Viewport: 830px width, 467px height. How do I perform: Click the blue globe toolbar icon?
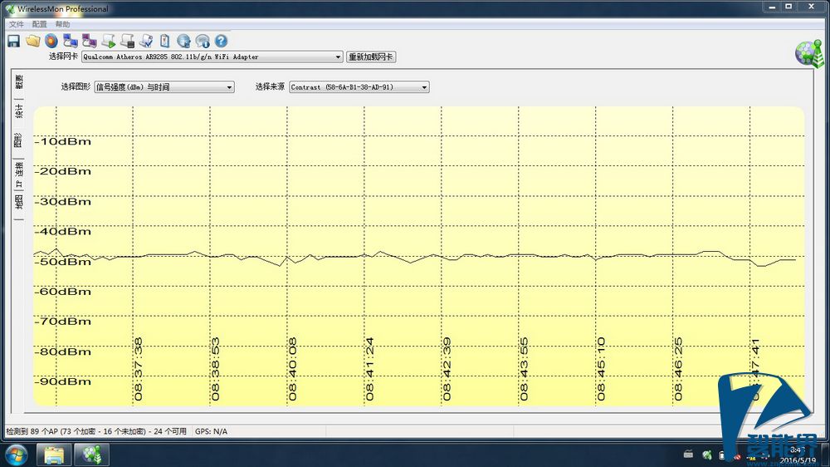[x=183, y=41]
